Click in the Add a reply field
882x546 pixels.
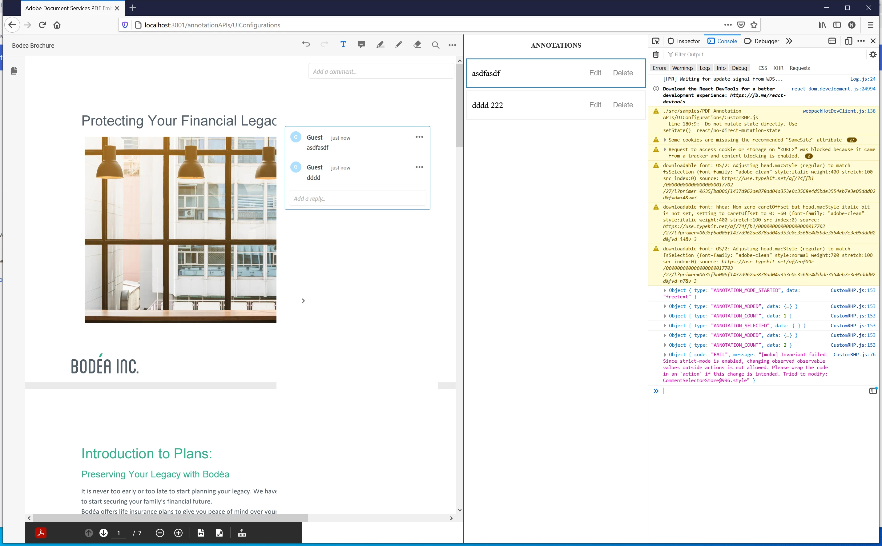coord(357,199)
